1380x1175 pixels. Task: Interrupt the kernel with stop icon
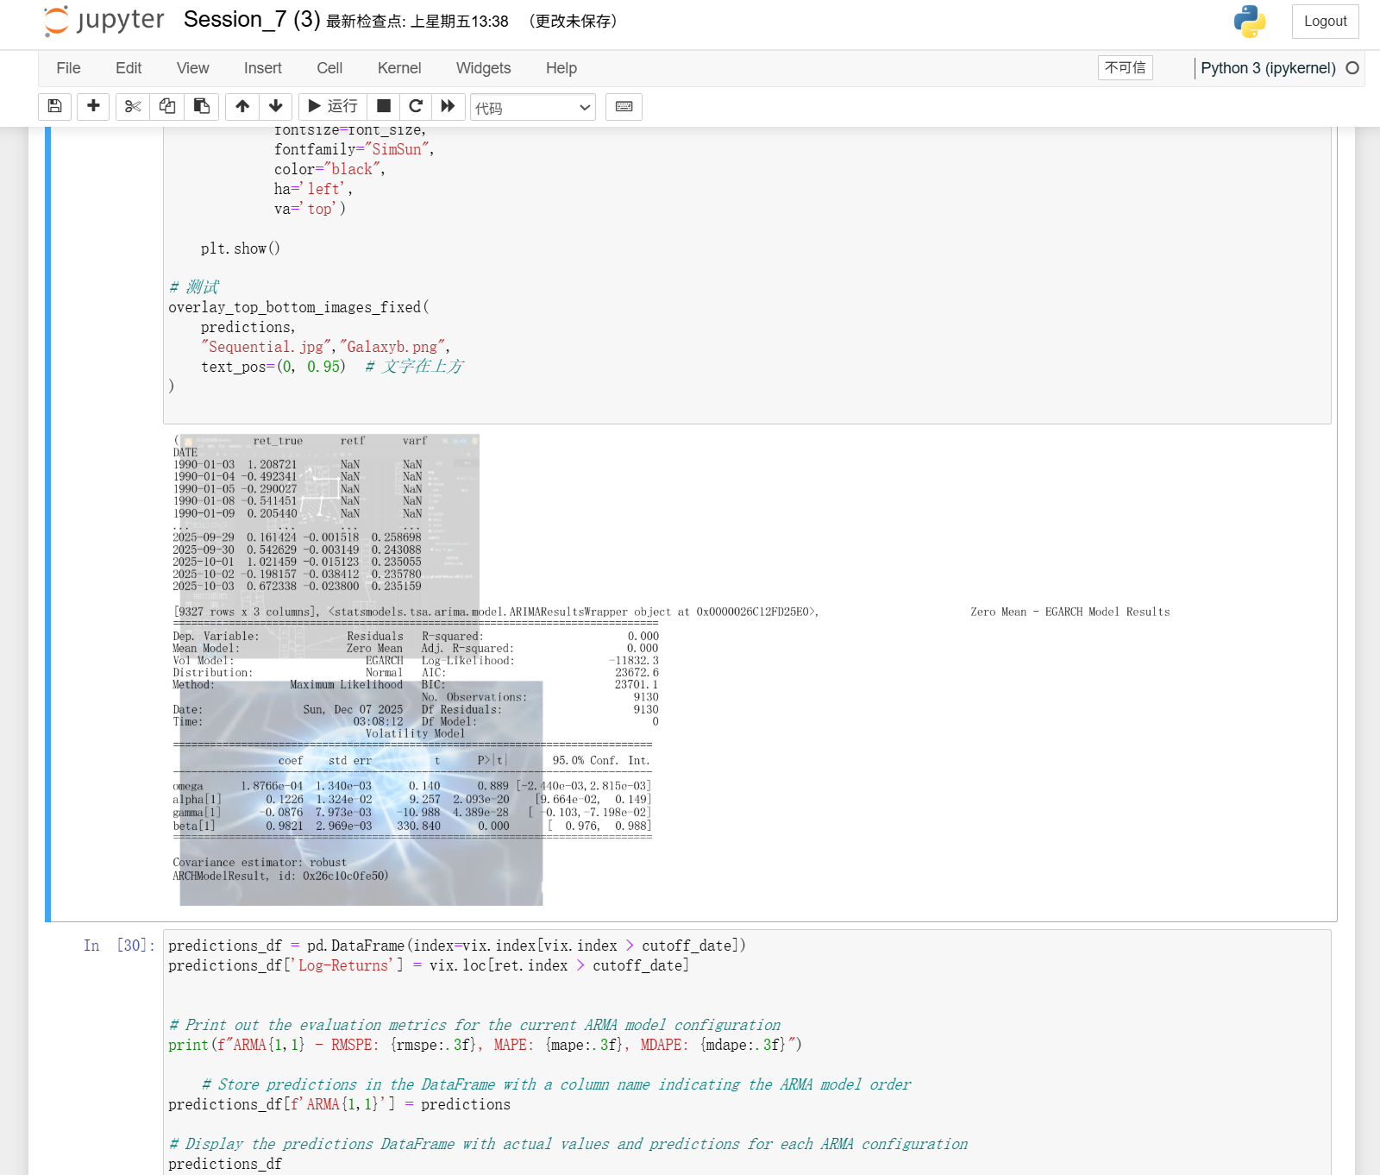tap(384, 106)
